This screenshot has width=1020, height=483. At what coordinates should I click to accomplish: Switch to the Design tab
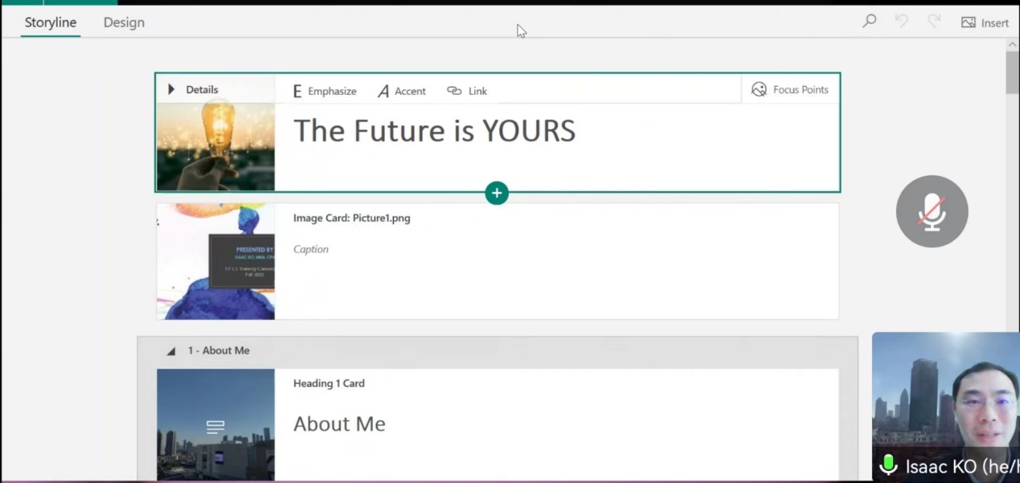[124, 23]
